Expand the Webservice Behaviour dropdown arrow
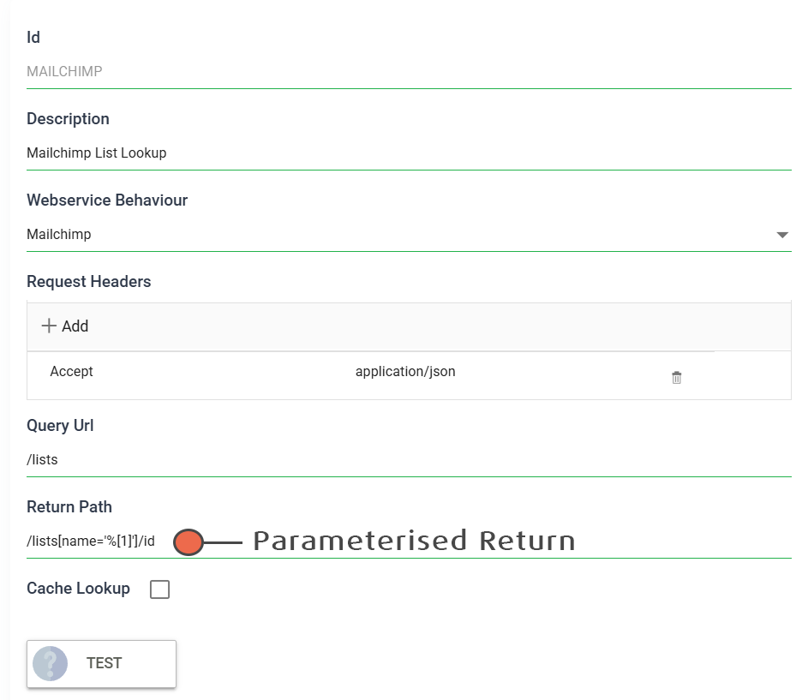The height and width of the screenshot is (700, 808). (781, 235)
